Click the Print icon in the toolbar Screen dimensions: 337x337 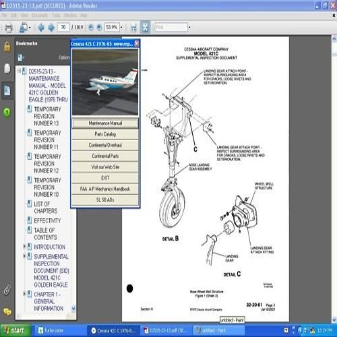click(x=9, y=28)
